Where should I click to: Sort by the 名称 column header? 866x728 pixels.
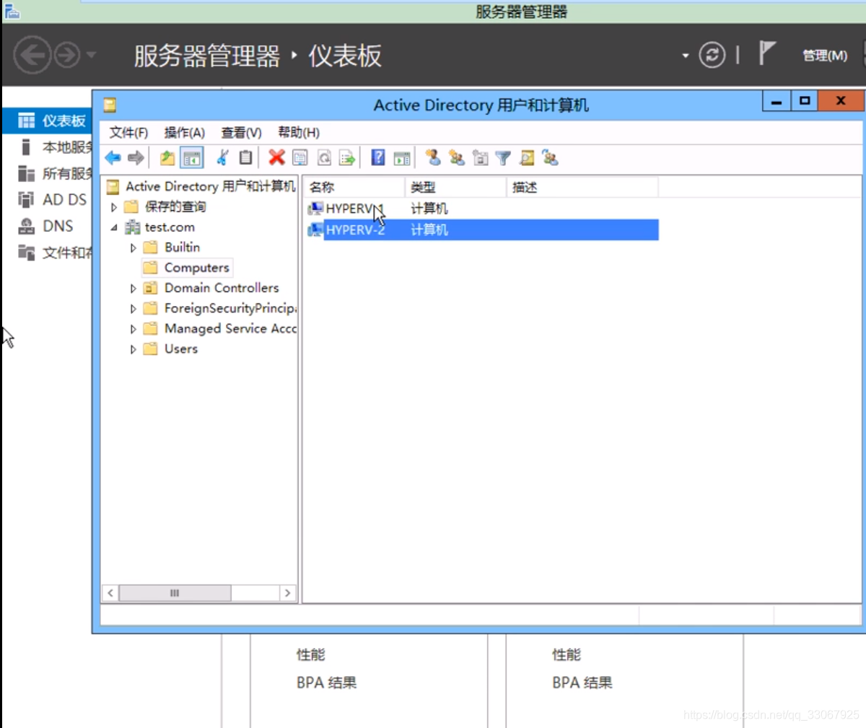pyautogui.click(x=354, y=187)
